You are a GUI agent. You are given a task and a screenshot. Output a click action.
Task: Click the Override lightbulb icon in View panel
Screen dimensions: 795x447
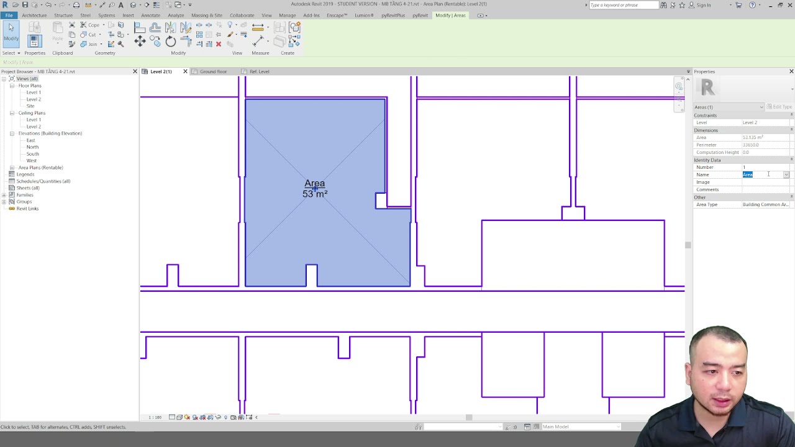click(230, 25)
